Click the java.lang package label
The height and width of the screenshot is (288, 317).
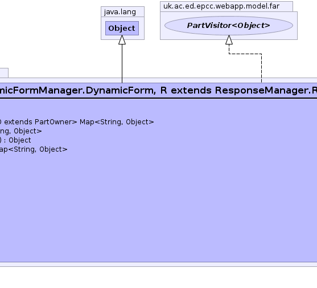120,12
